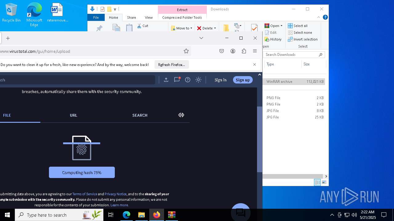Select the Home ribbon tab in Explorer
This screenshot has width=394, height=221.
[114, 17]
